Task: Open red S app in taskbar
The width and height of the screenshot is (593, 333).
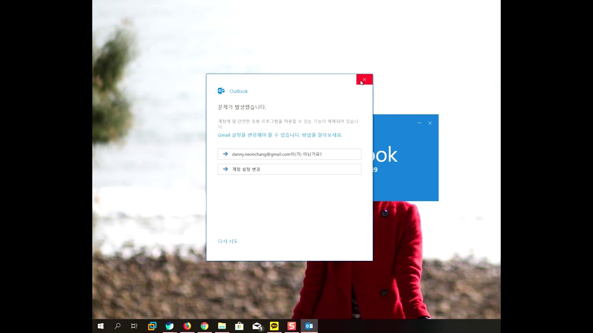Action: click(x=291, y=326)
